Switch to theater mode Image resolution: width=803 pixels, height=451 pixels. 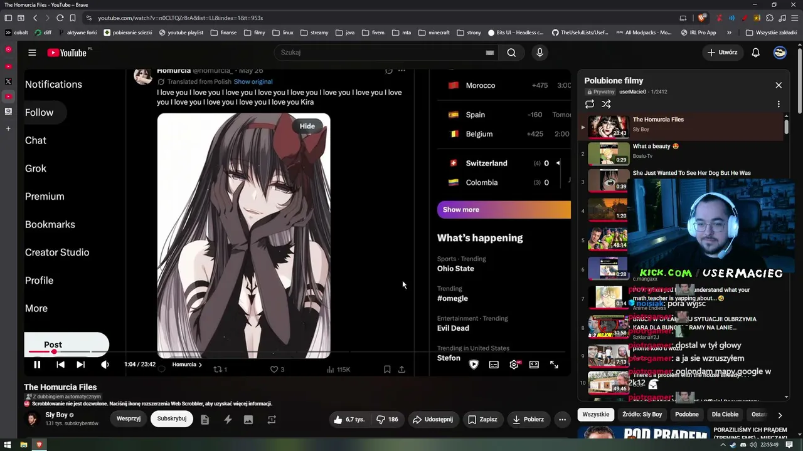(534, 365)
